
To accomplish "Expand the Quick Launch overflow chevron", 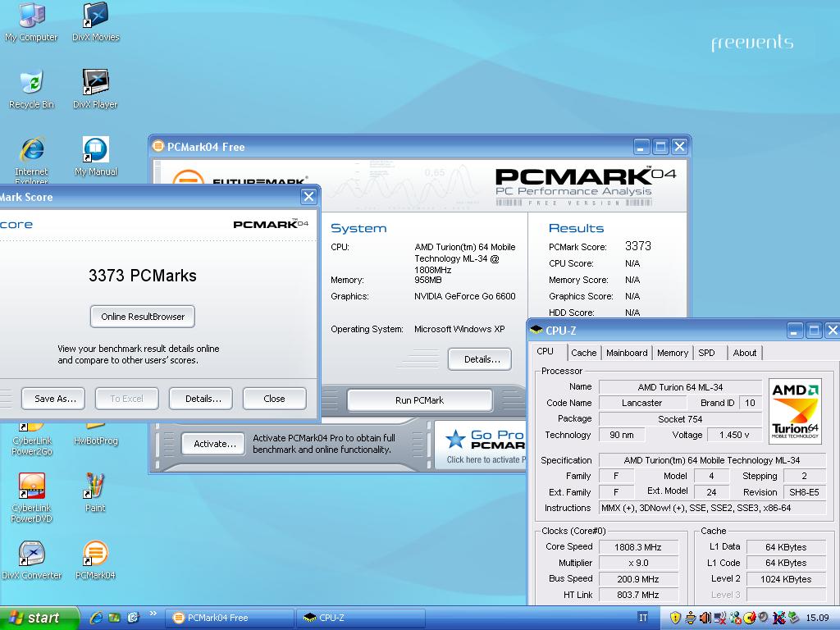I will pos(153,614).
